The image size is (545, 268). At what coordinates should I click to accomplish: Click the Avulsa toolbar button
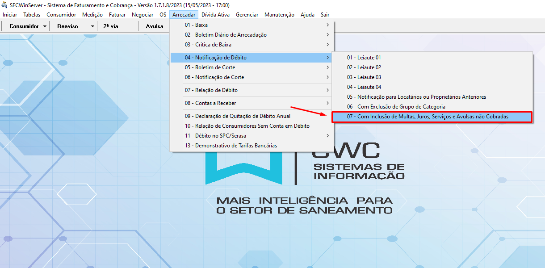(x=154, y=26)
